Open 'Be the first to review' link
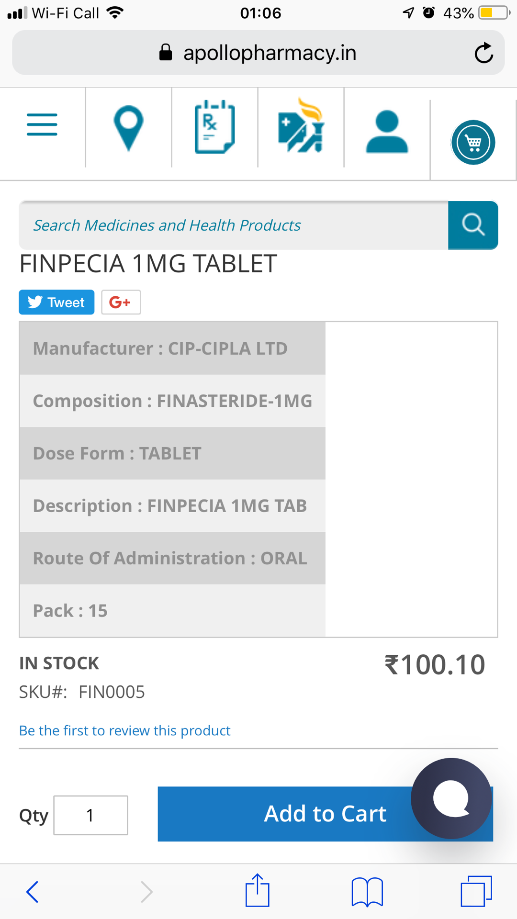The image size is (517, 919). coord(124,730)
